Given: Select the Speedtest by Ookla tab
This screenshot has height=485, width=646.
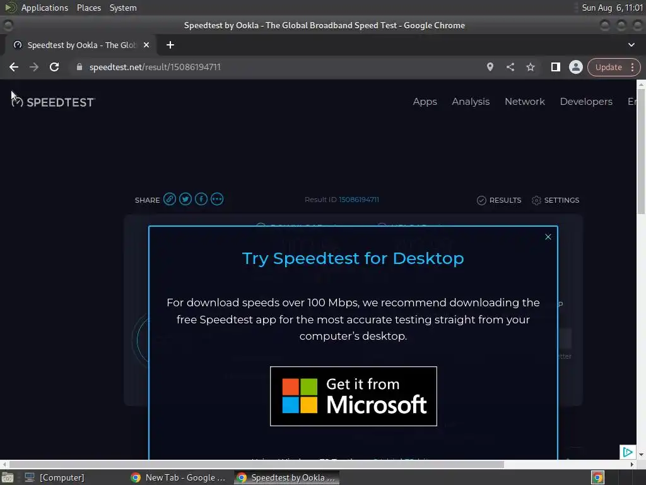Looking at the screenshot, I should tap(80, 45).
